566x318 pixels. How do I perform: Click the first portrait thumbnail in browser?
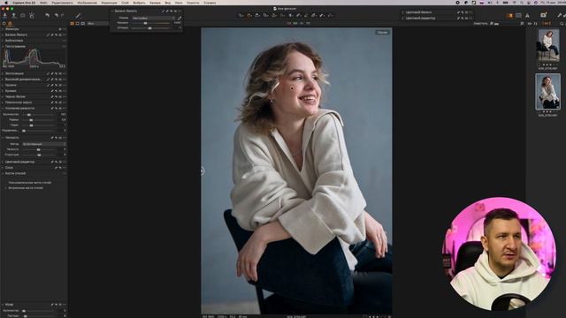click(x=548, y=45)
